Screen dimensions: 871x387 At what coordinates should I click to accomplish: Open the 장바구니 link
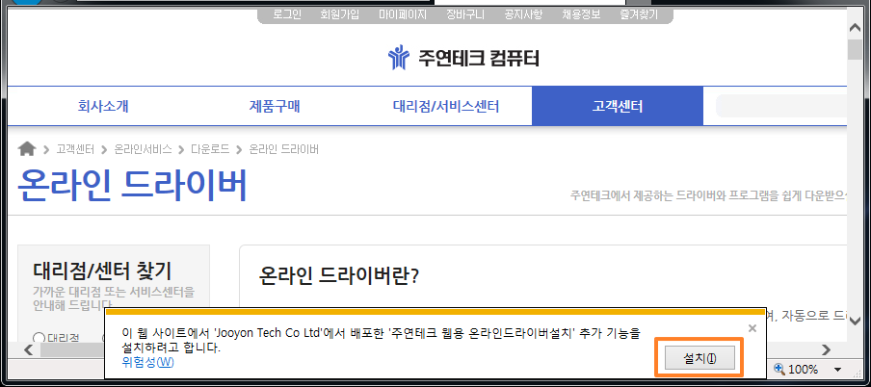[465, 14]
